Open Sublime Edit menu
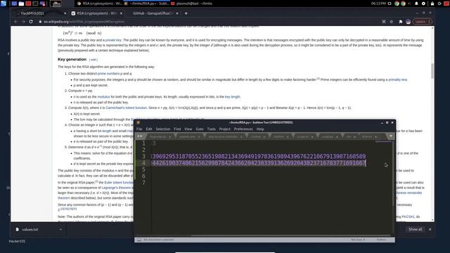This screenshot has width=450, height=253. (148, 129)
